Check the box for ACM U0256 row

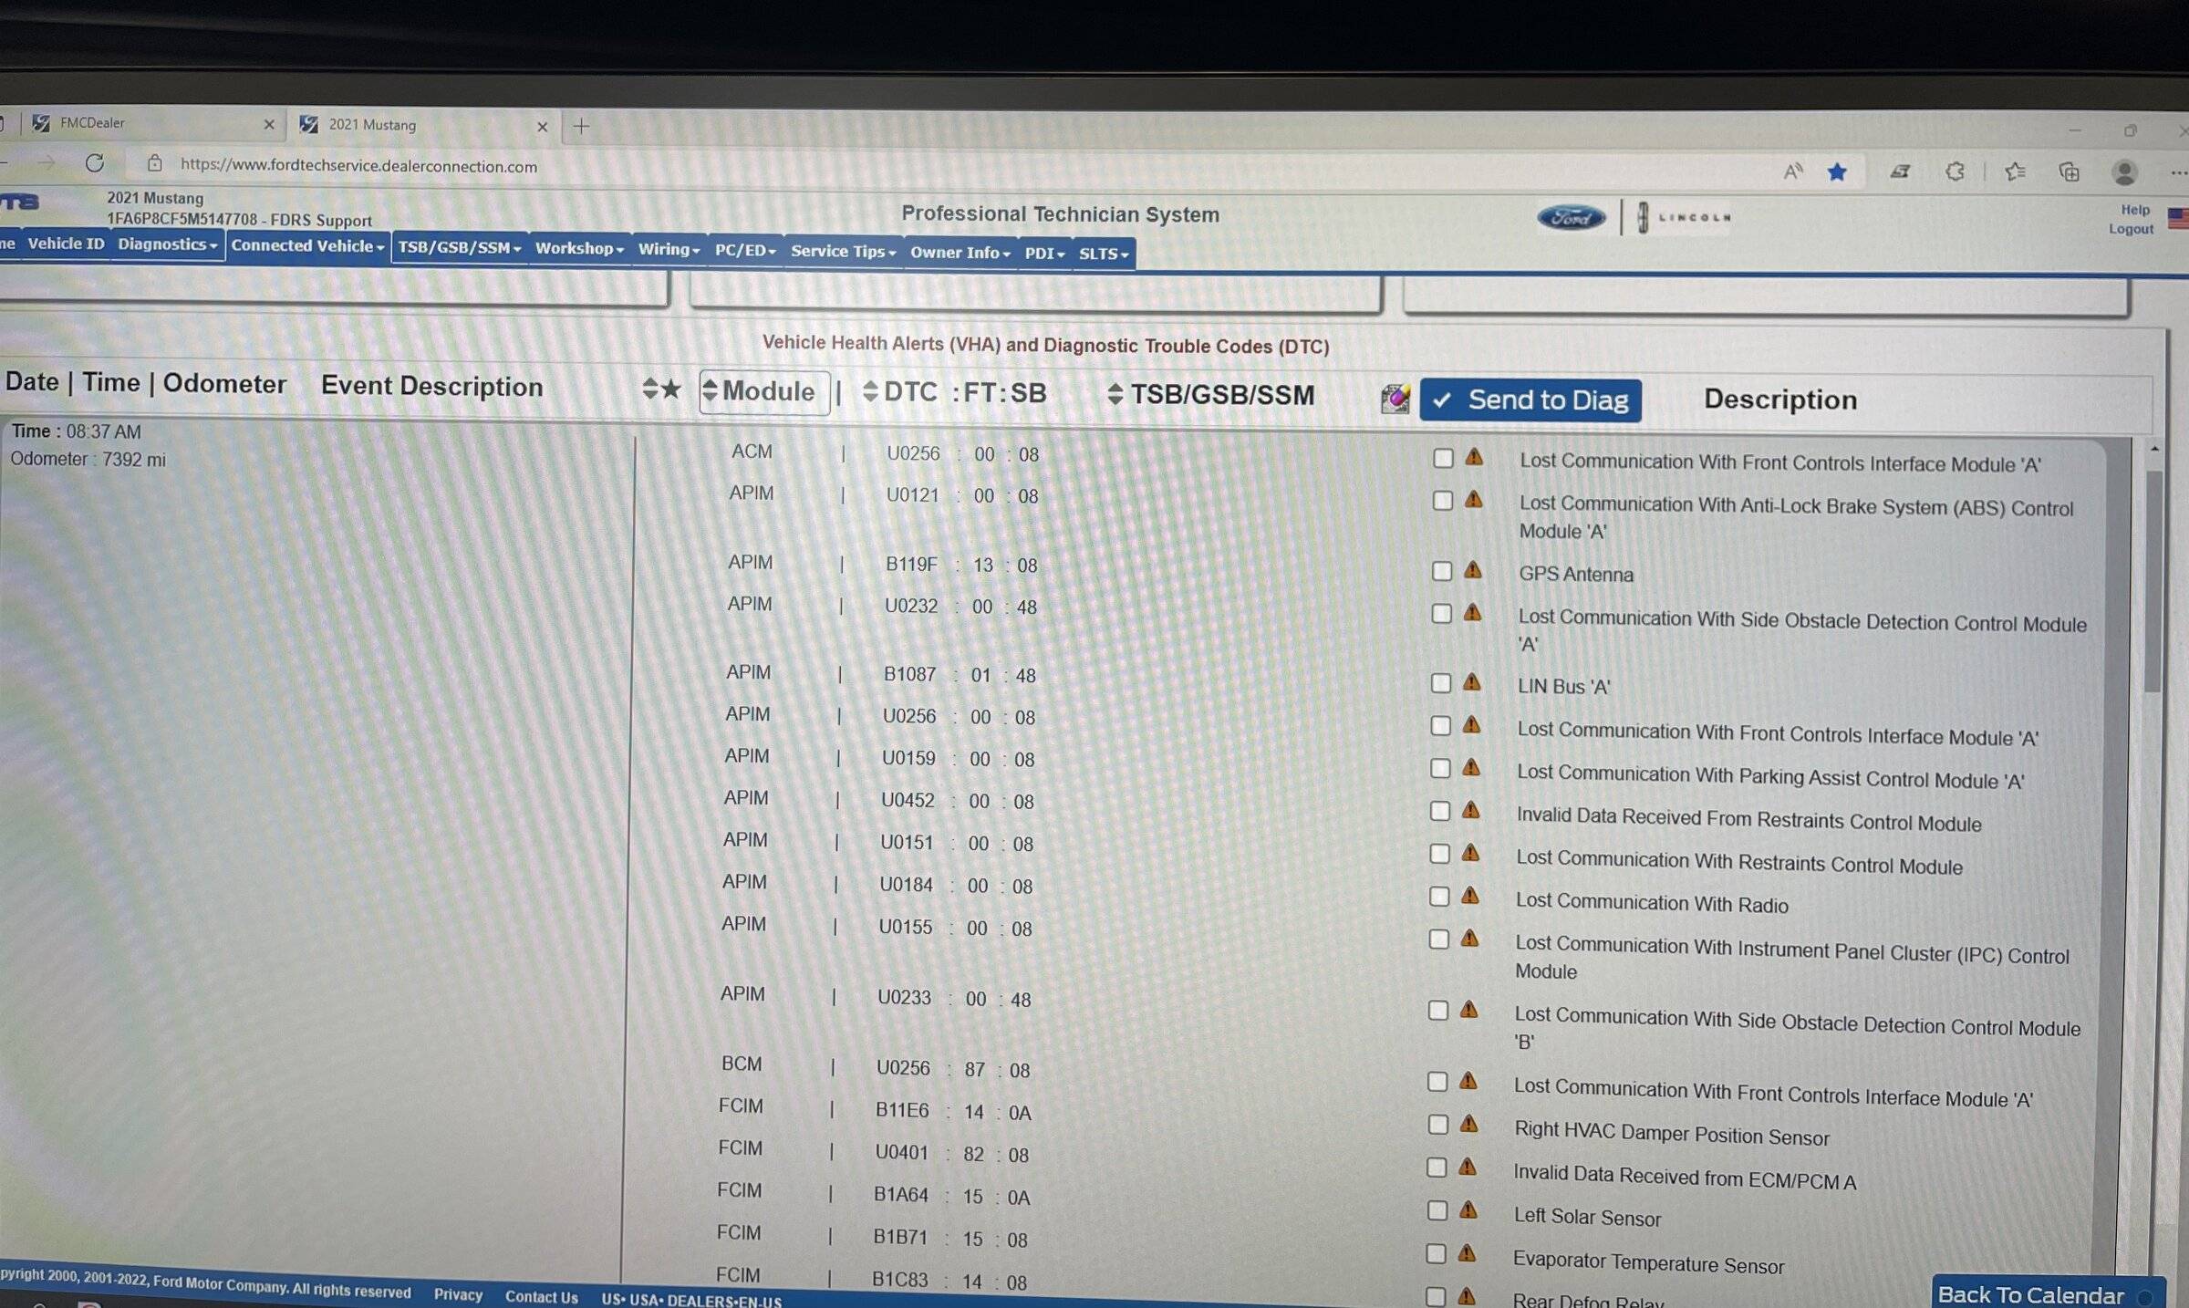[1443, 458]
